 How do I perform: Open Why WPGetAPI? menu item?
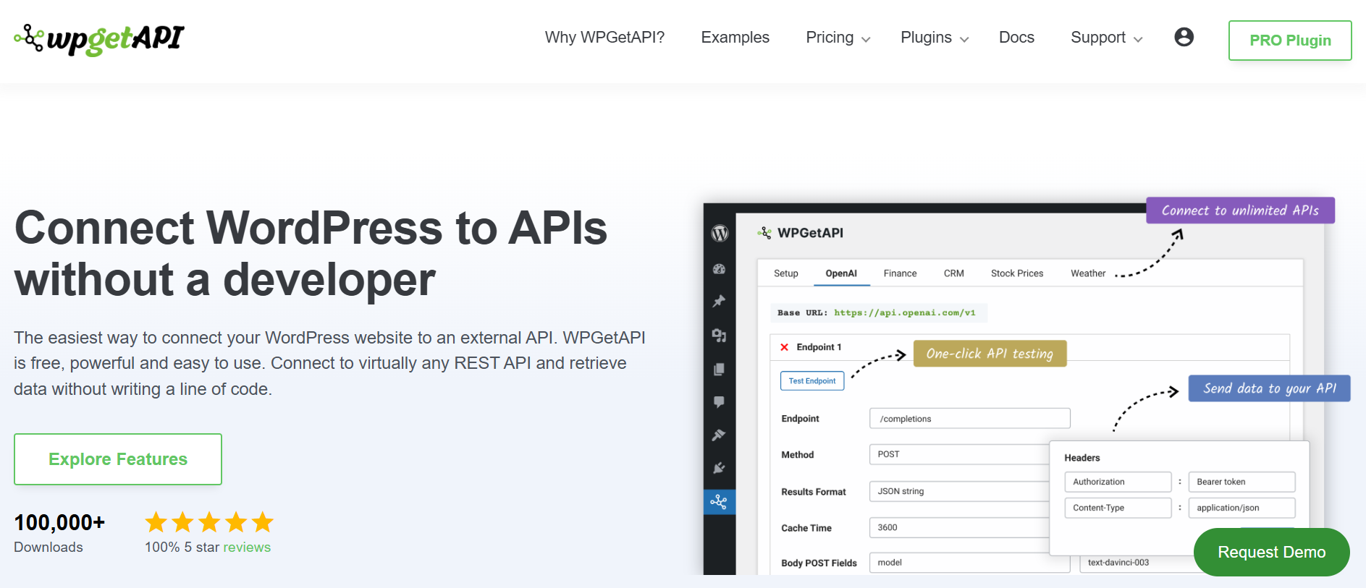[x=604, y=38]
